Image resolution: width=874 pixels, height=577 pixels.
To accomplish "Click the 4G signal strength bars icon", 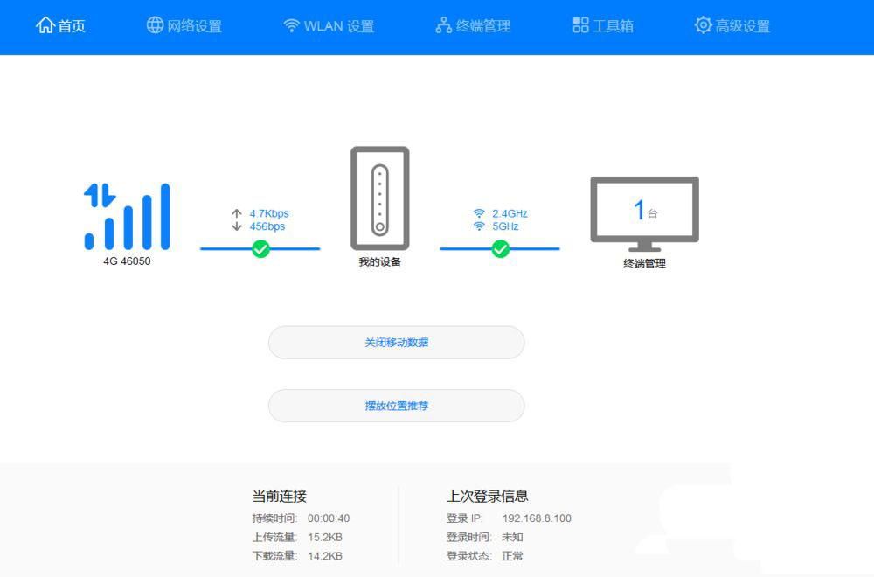I will (127, 216).
